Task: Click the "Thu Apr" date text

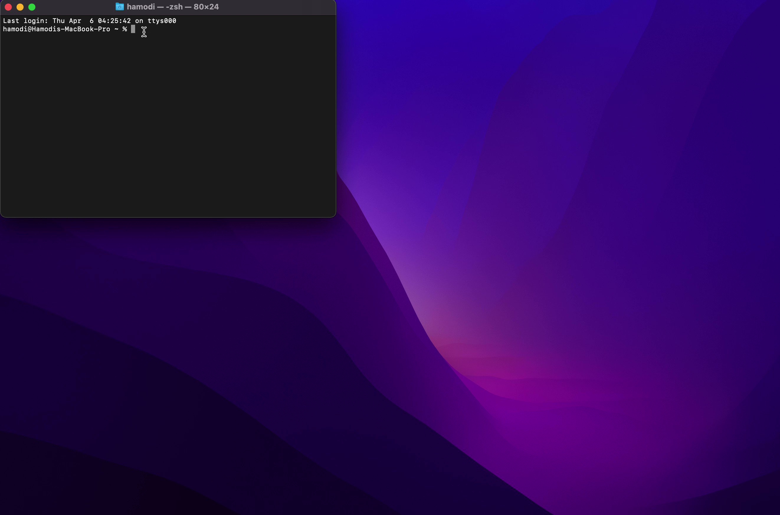Action: coord(67,21)
